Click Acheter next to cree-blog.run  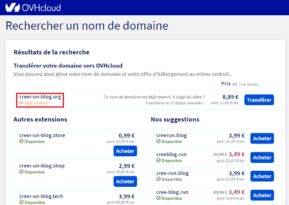click(262, 195)
